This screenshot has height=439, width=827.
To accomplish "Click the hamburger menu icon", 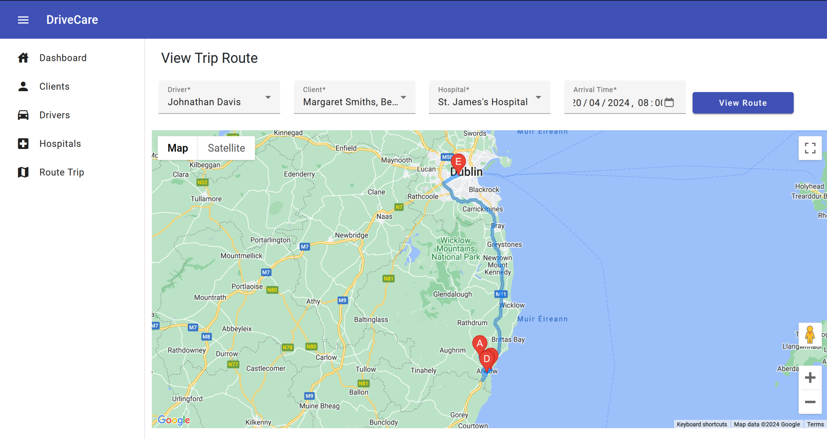I will [23, 20].
